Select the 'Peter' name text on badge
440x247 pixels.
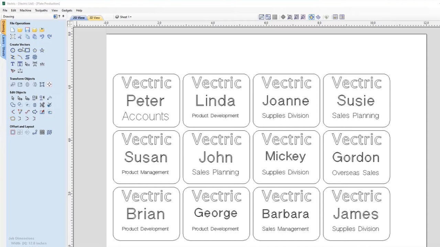tap(145, 101)
